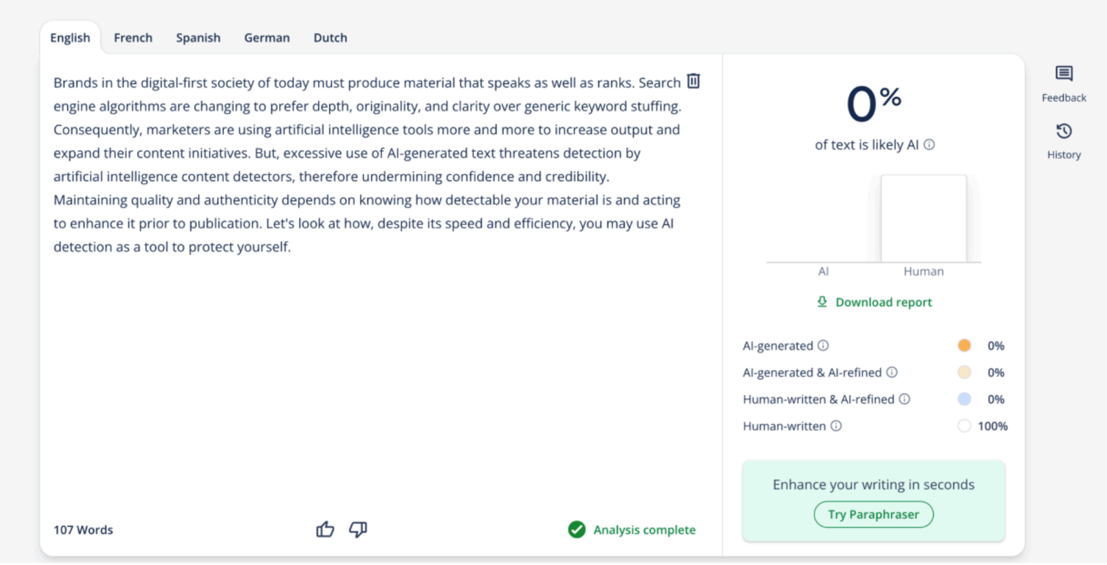Click the trash icon to delete text
Screen dimensions: 1107x565
[693, 82]
